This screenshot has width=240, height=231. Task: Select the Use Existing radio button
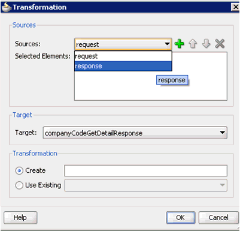(x=19, y=185)
